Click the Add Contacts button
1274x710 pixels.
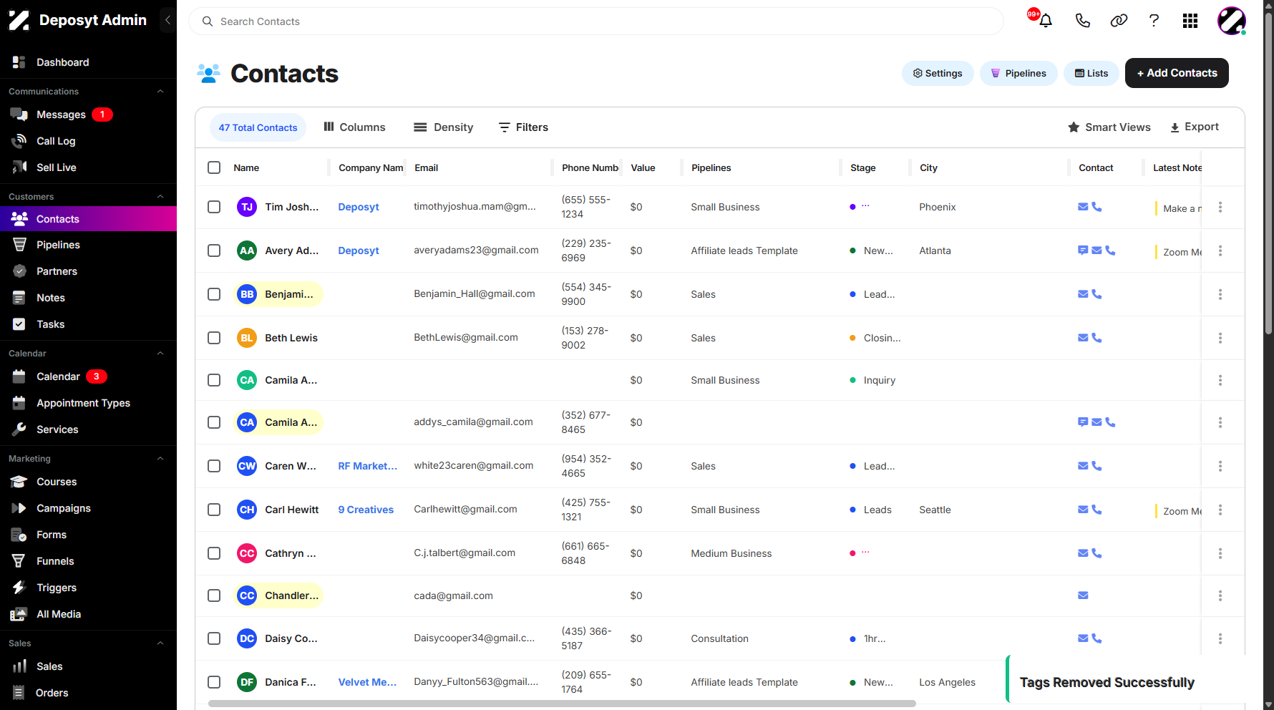1177,73
